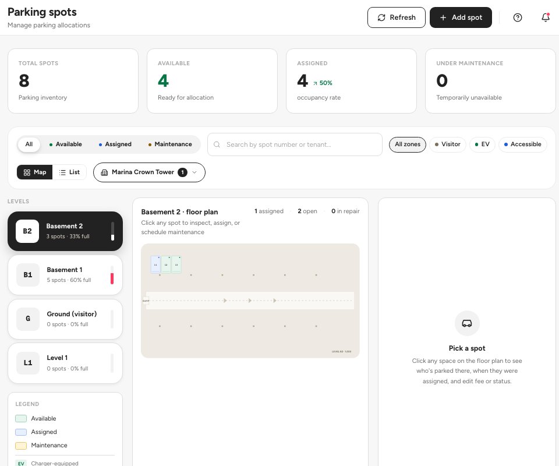
Task: Click the '1 assigned' floor plan stat
Action: (269, 211)
